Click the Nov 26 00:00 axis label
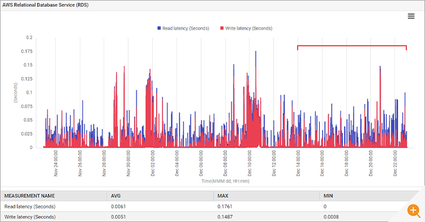The width and height of the screenshot is (425, 222). click(80, 163)
